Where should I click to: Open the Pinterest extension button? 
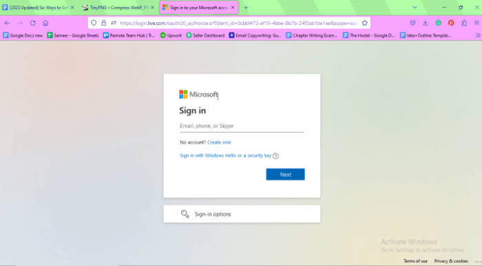tap(451, 23)
